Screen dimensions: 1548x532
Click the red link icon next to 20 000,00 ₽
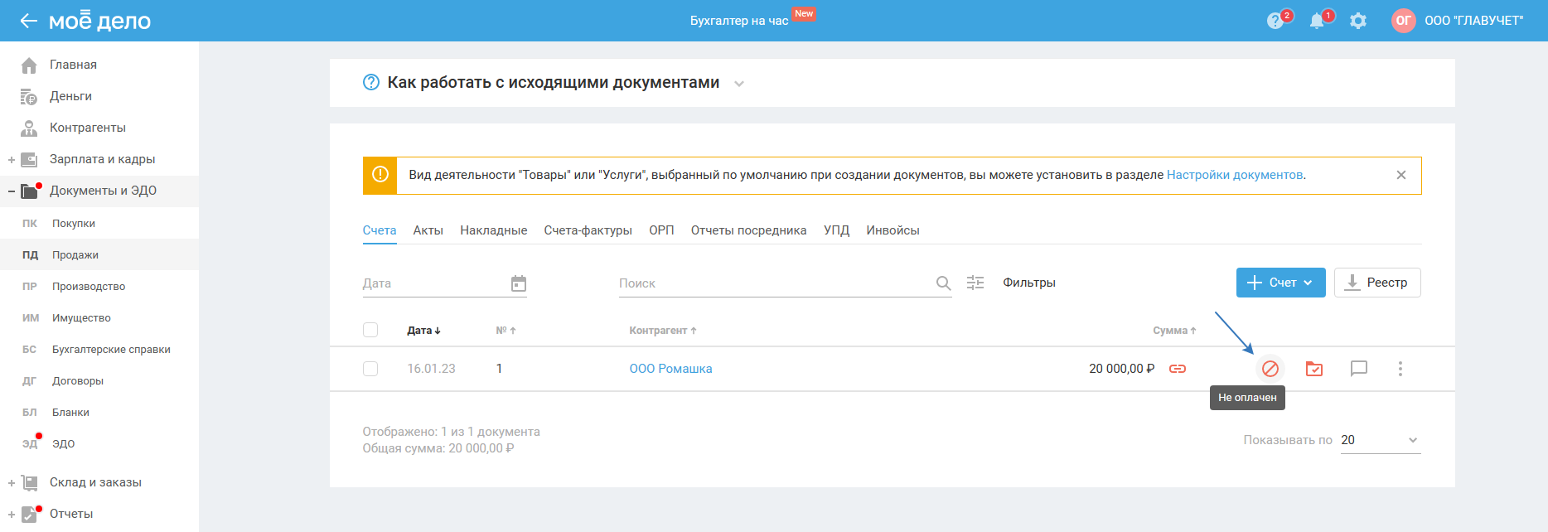click(1178, 369)
